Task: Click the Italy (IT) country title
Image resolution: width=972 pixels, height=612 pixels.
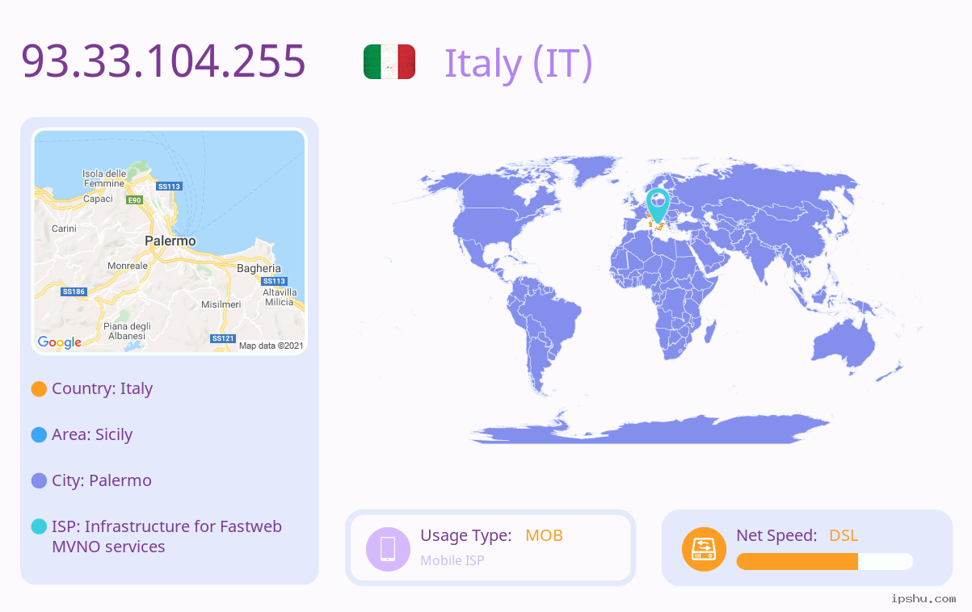Action: point(519,63)
